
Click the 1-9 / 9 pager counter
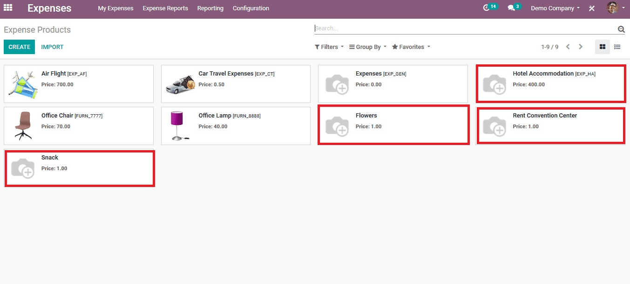(x=549, y=47)
